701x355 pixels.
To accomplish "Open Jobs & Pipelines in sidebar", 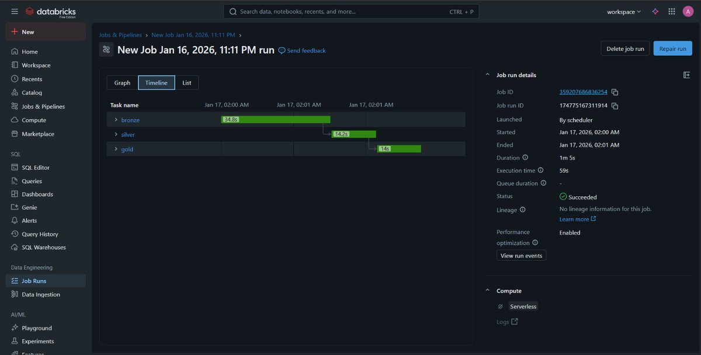I will [46, 106].
